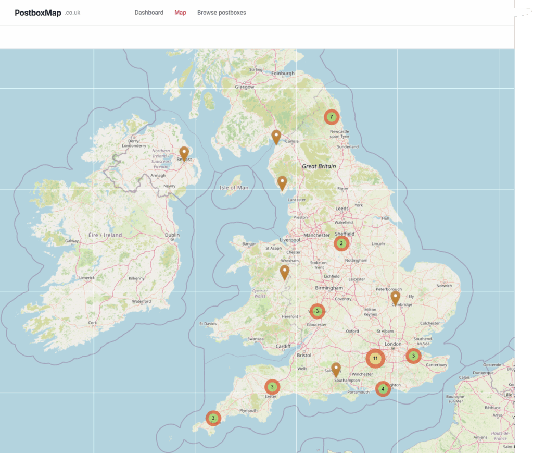
Task: Click the Manchester label on map
Action: 316,235
